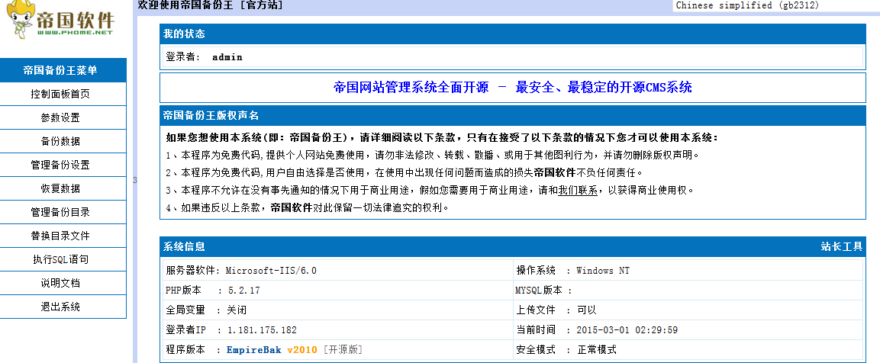Click the 我的状态 panel header

pos(512,34)
